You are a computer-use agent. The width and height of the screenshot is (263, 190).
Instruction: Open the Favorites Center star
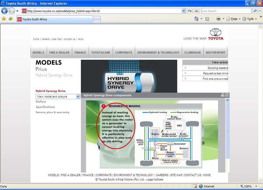(x=4, y=19)
